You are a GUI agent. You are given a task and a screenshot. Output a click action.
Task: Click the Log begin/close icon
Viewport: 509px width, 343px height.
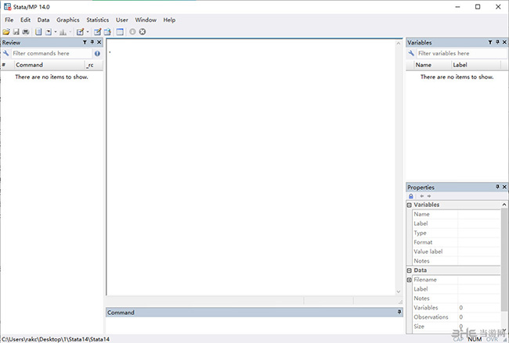38,32
